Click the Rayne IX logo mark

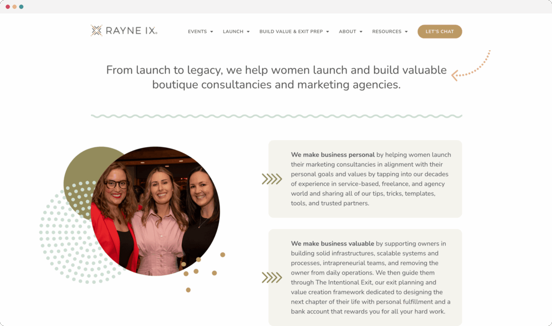coord(96,31)
